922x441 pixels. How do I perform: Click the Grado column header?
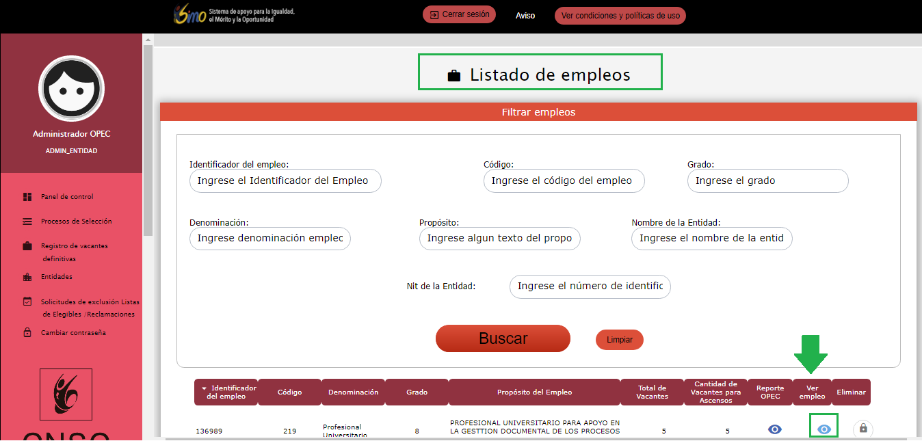point(417,392)
